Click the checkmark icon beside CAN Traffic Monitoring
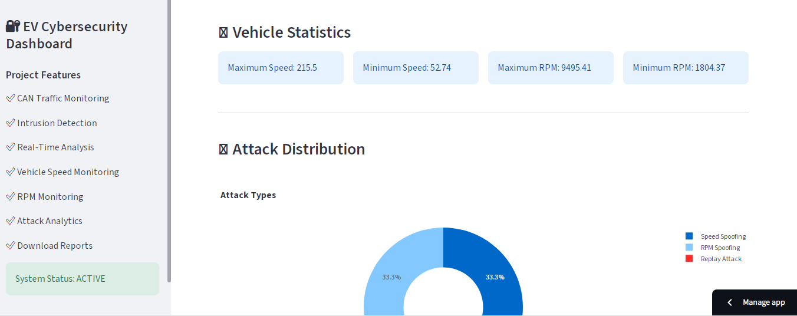This screenshot has height=316, width=797. [10, 98]
